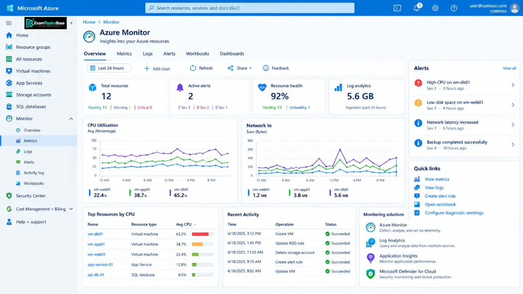Click the Delete storage account operation row
Image resolution: width=523 pixels, height=294 pixels.
pyautogui.click(x=289, y=253)
